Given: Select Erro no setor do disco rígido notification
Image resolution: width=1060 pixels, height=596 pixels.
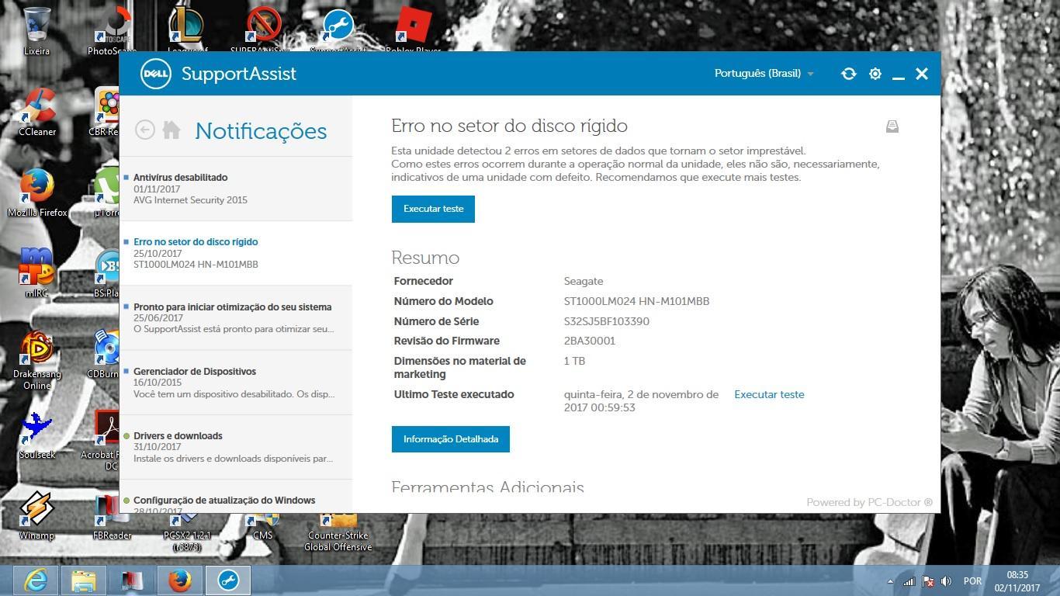Looking at the screenshot, I should pos(236,253).
